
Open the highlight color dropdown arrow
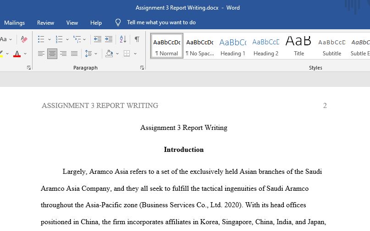click(7, 54)
